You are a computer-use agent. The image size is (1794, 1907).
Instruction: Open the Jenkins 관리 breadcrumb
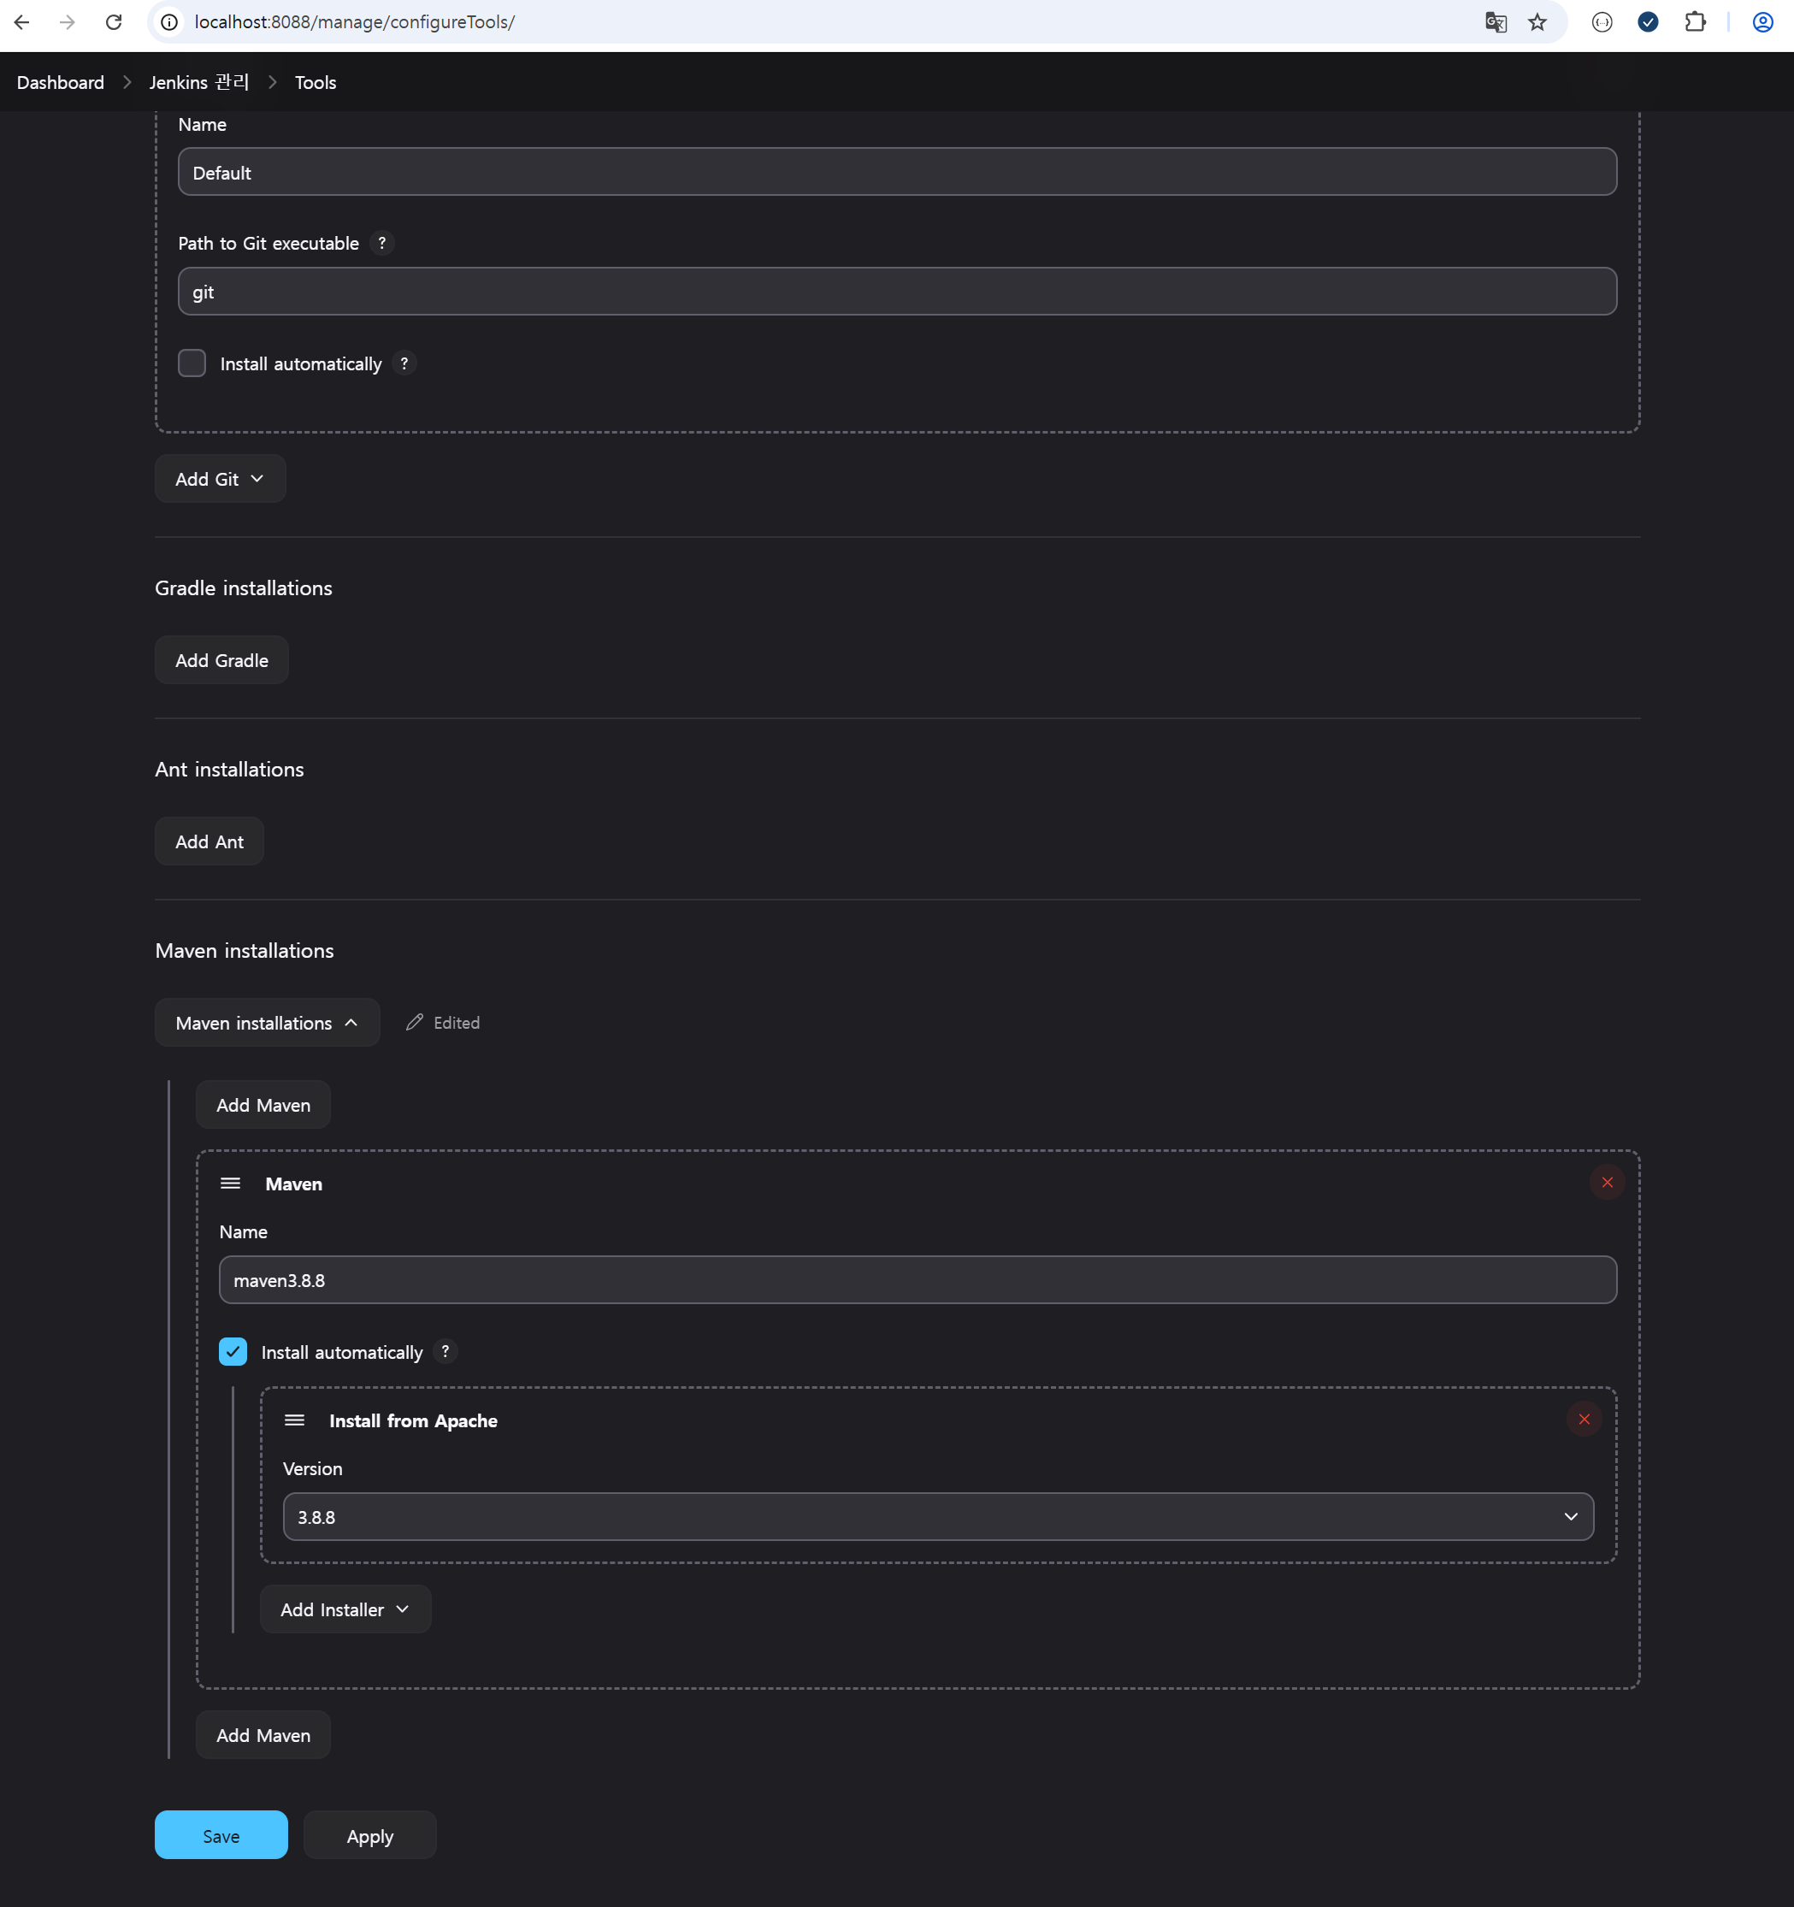click(x=198, y=82)
